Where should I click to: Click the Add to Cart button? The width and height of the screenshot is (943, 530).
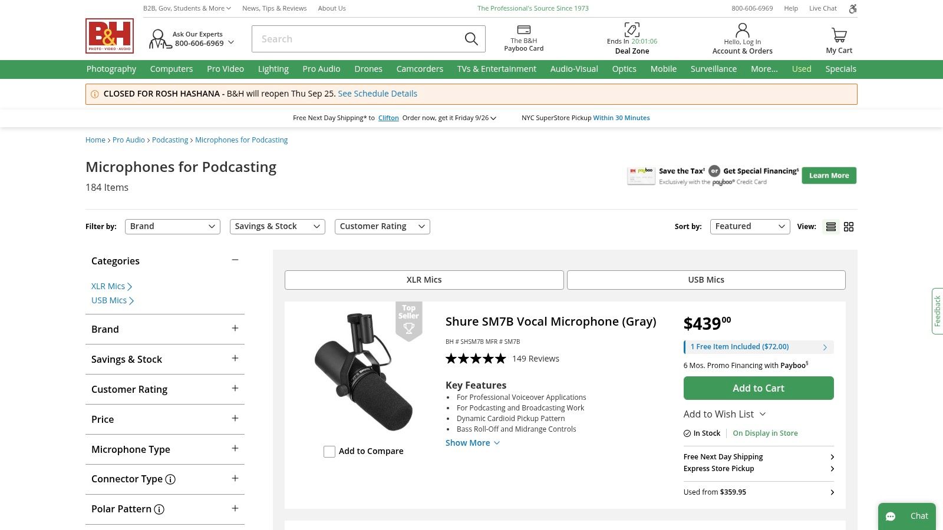coord(758,388)
